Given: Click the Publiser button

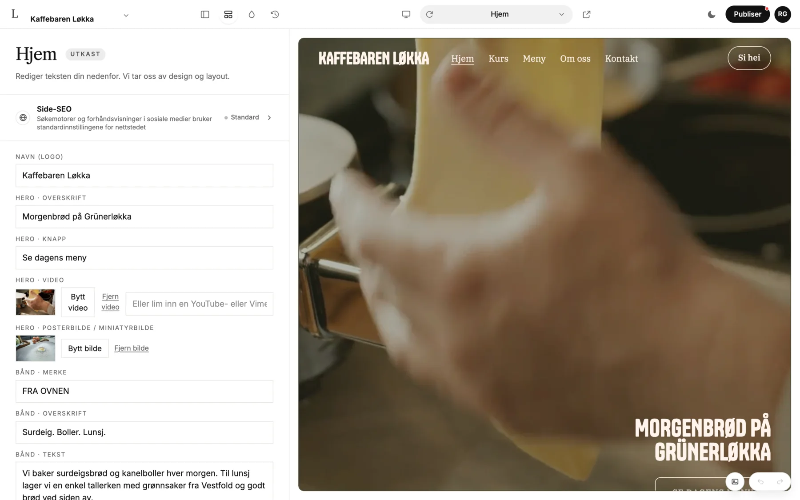Looking at the screenshot, I should click(747, 14).
